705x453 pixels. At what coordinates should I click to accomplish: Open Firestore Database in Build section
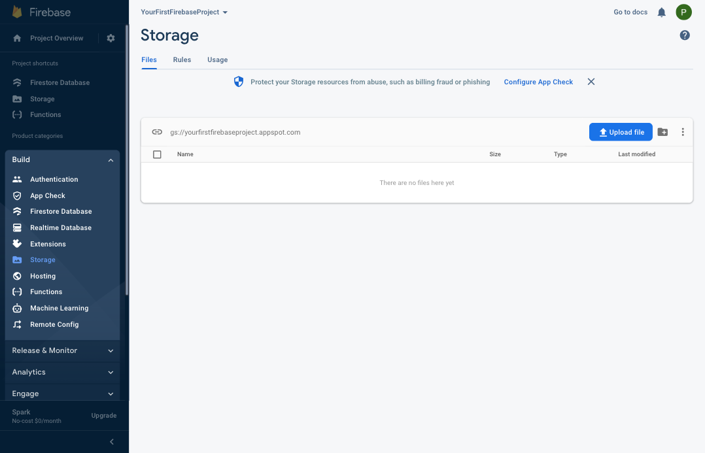point(61,211)
